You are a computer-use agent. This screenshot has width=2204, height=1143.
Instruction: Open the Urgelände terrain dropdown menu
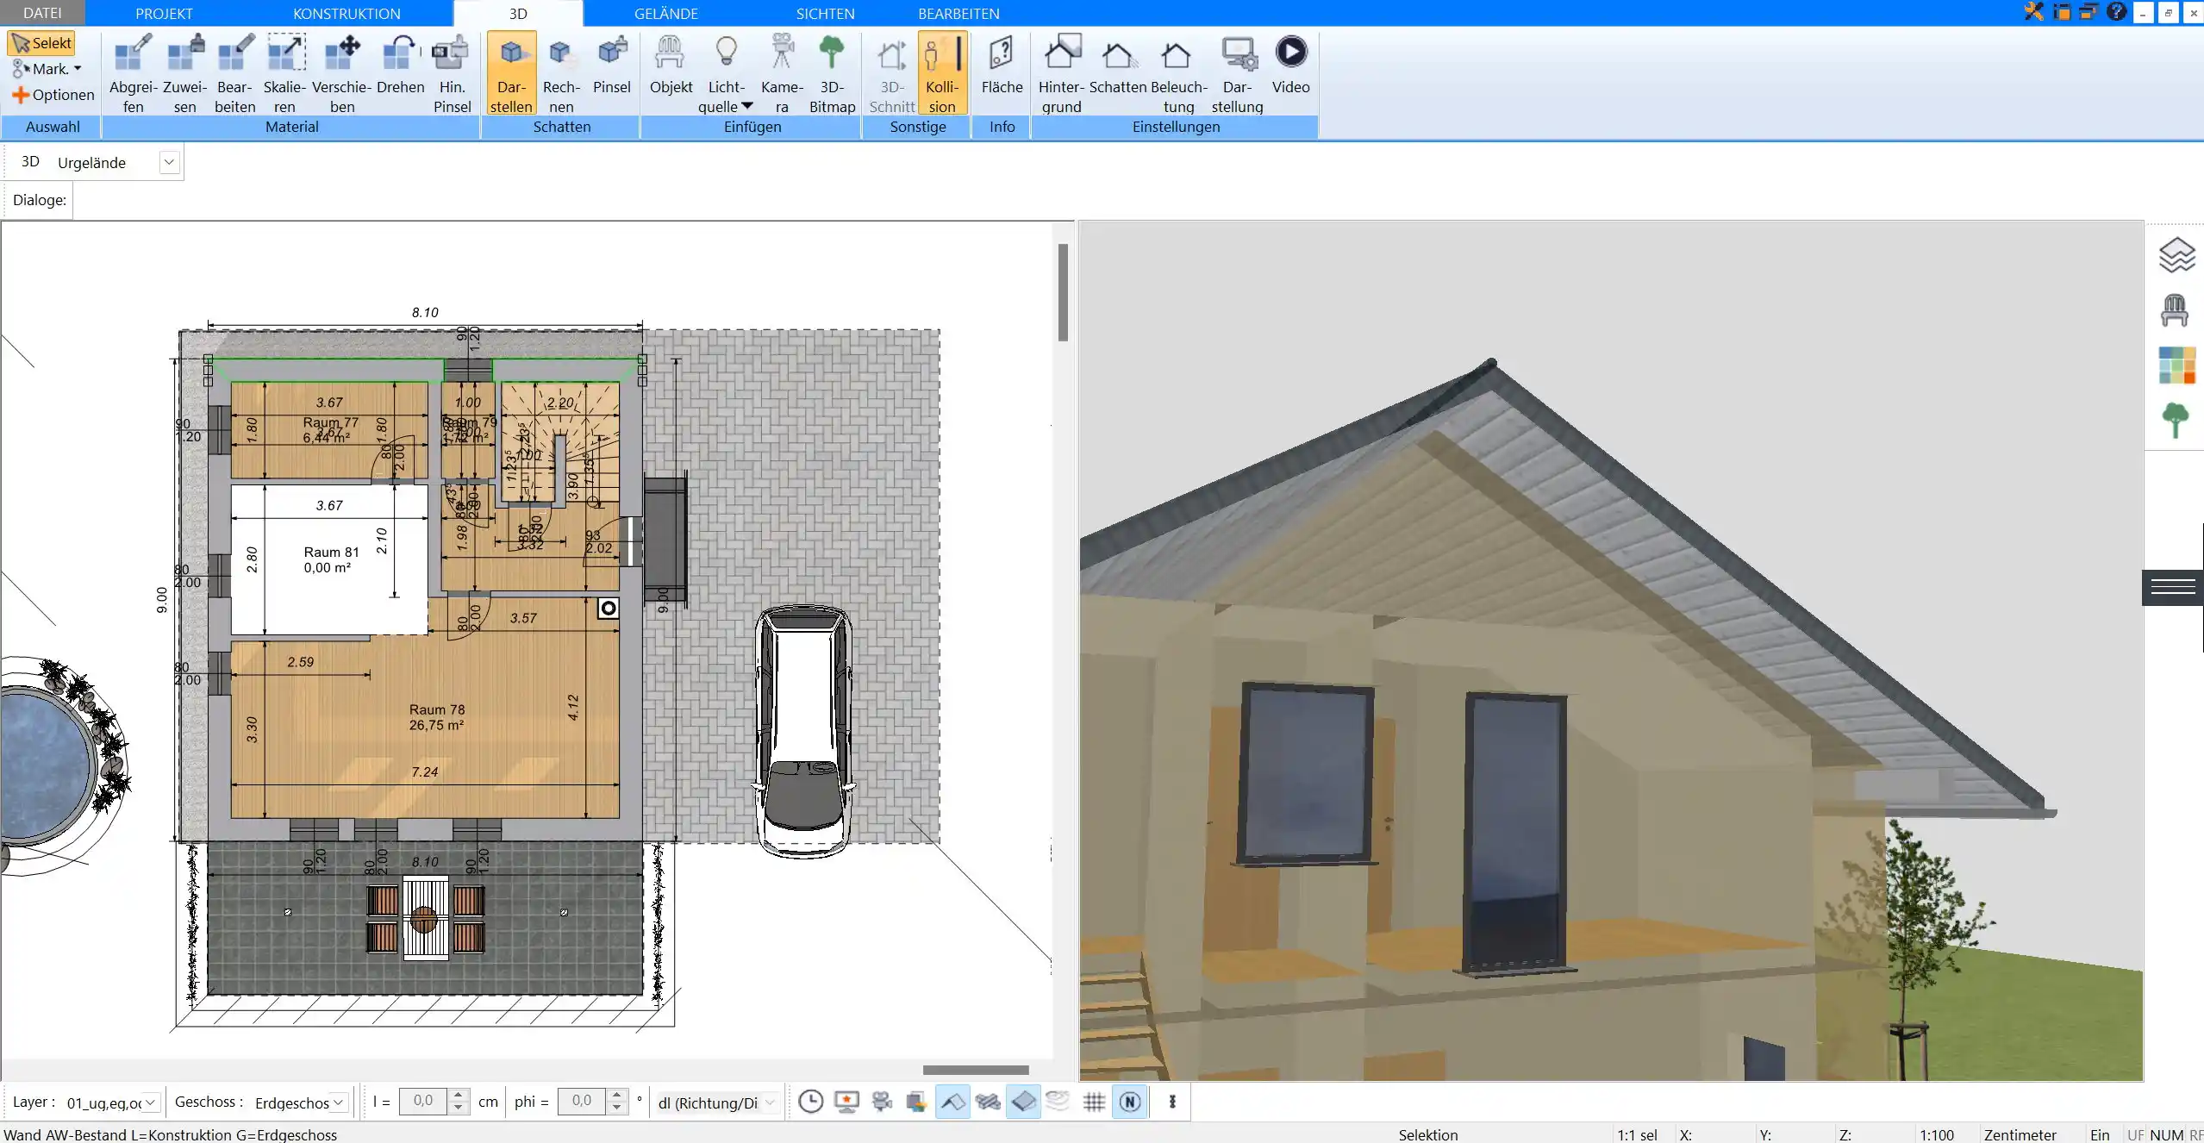(x=169, y=162)
